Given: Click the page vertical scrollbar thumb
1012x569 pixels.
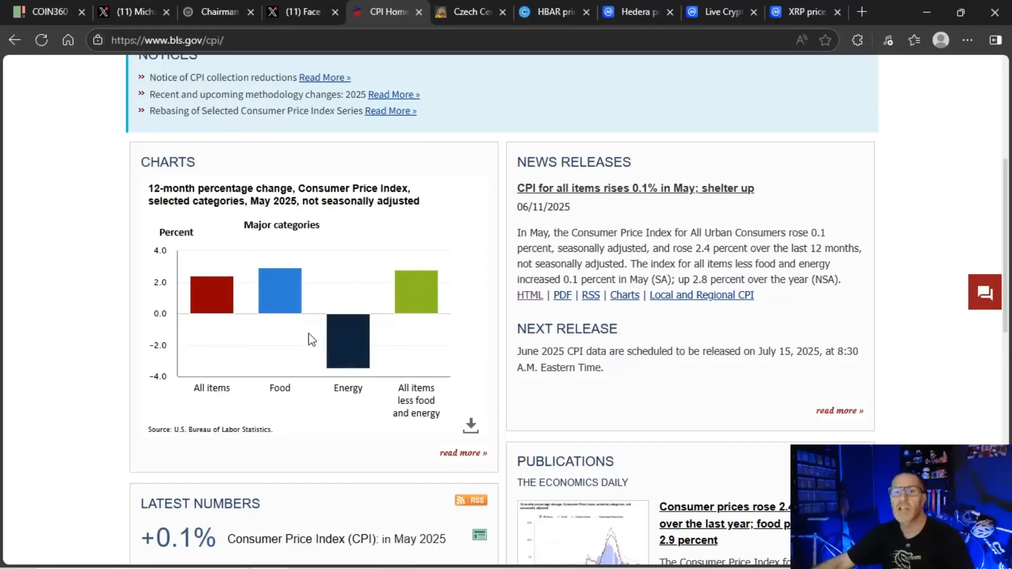Looking at the screenshot, I should (x=1006, y=245).
